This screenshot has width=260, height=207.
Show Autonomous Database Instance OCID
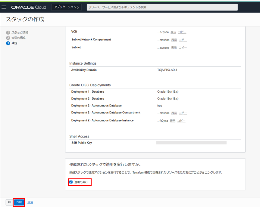(x=172, y=121)
